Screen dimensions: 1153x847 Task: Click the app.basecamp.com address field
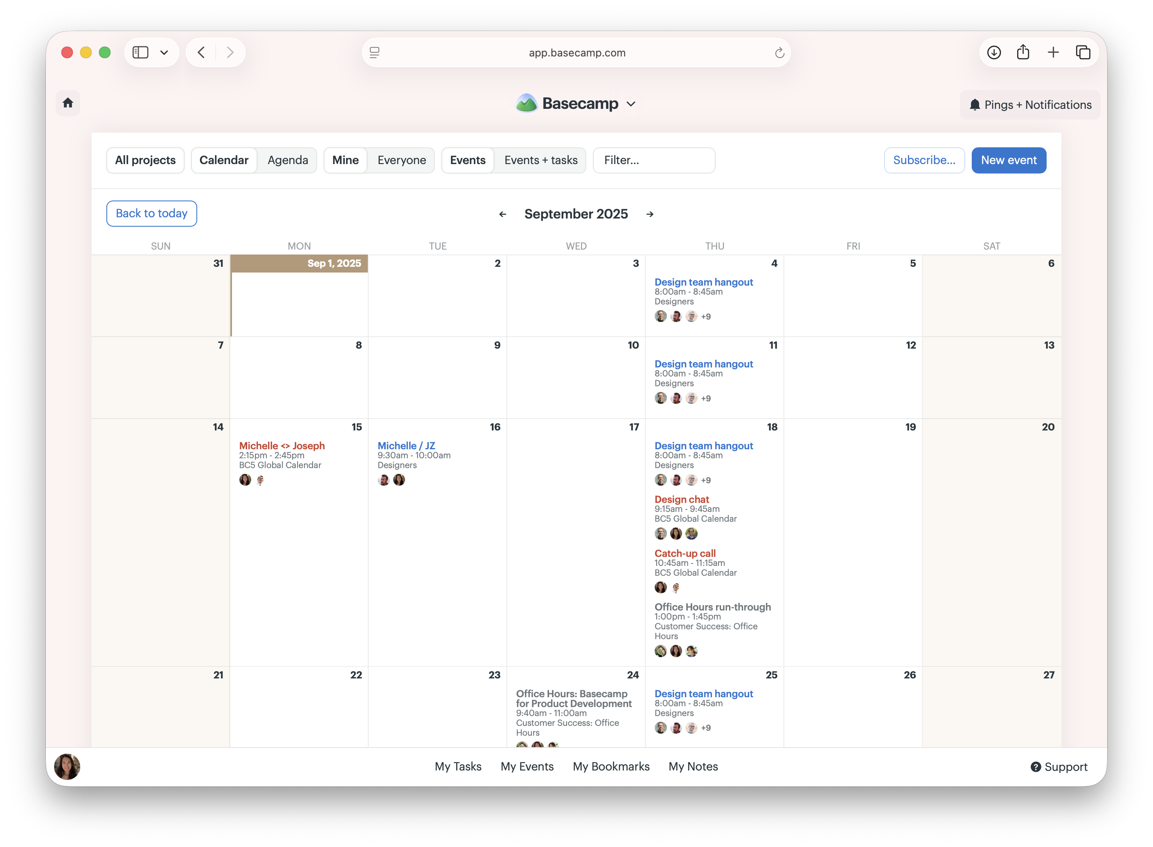coord(576,52)
